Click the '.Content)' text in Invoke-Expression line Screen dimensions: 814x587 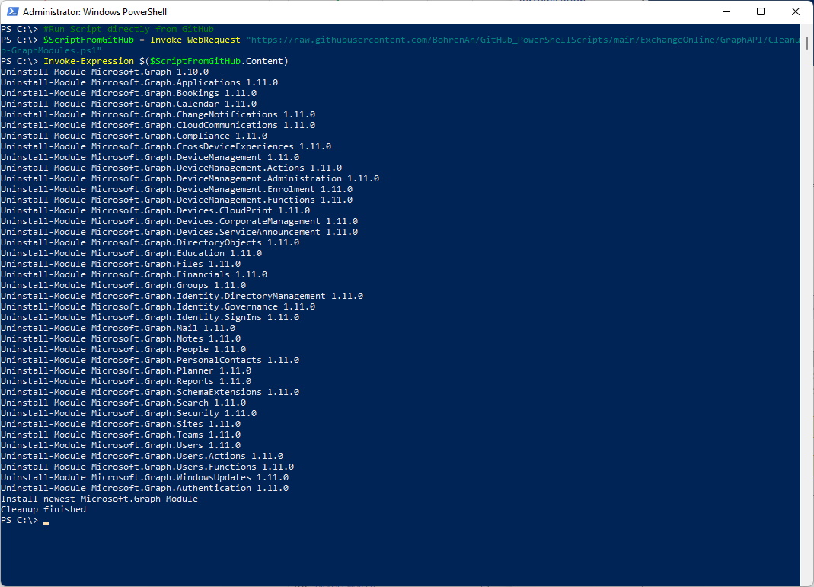coord(265,61)
